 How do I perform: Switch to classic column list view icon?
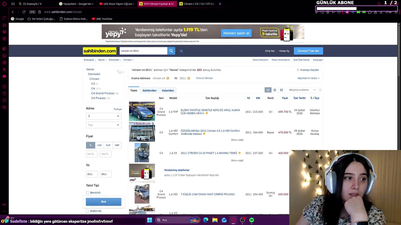coord(268,90)
